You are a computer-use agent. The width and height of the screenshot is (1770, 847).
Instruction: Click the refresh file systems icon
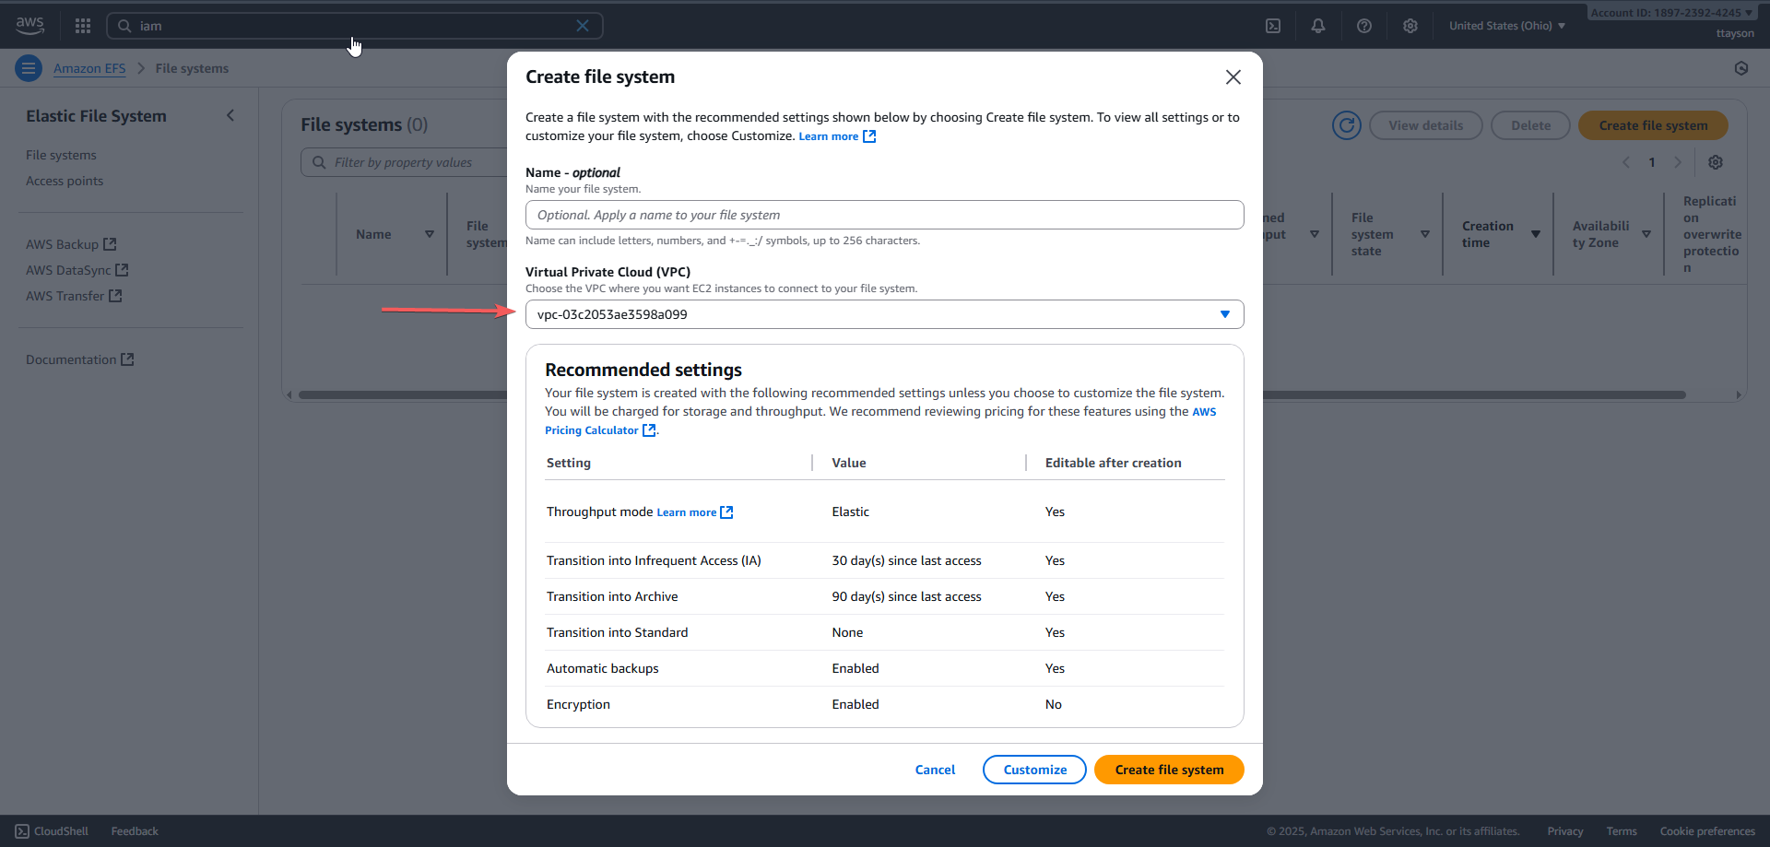1347,125
